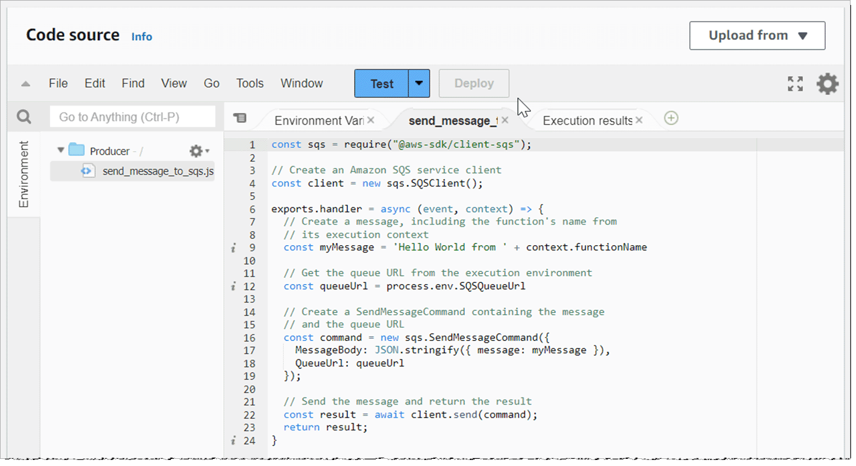Open the Edit menu

[94, 83]
